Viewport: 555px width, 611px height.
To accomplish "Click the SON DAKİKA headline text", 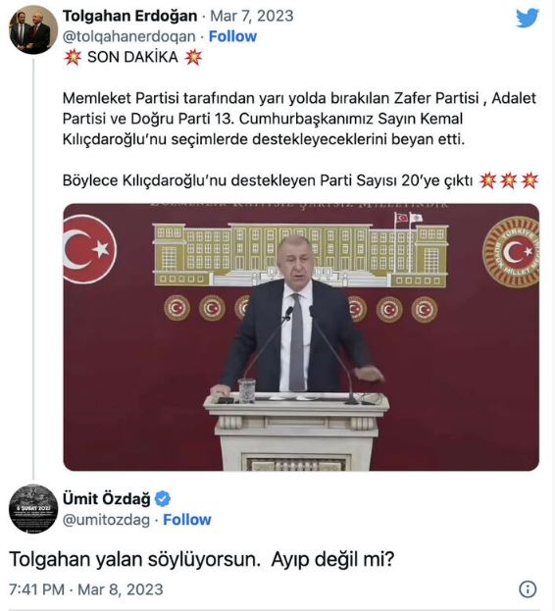I will [x=132, y=57].
